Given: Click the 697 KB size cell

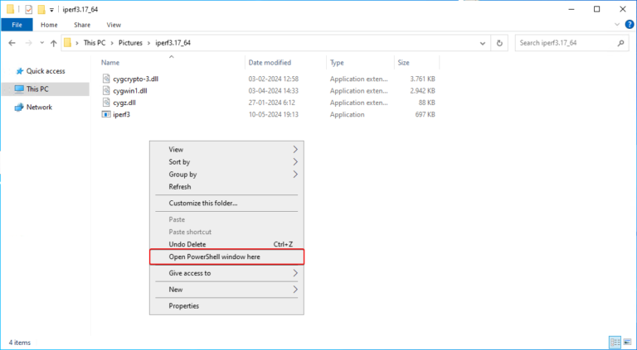Looking at the screenshot, I should click(425, 115).
